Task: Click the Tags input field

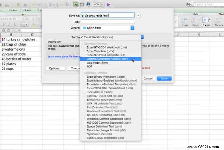Action: click(108, 21)
